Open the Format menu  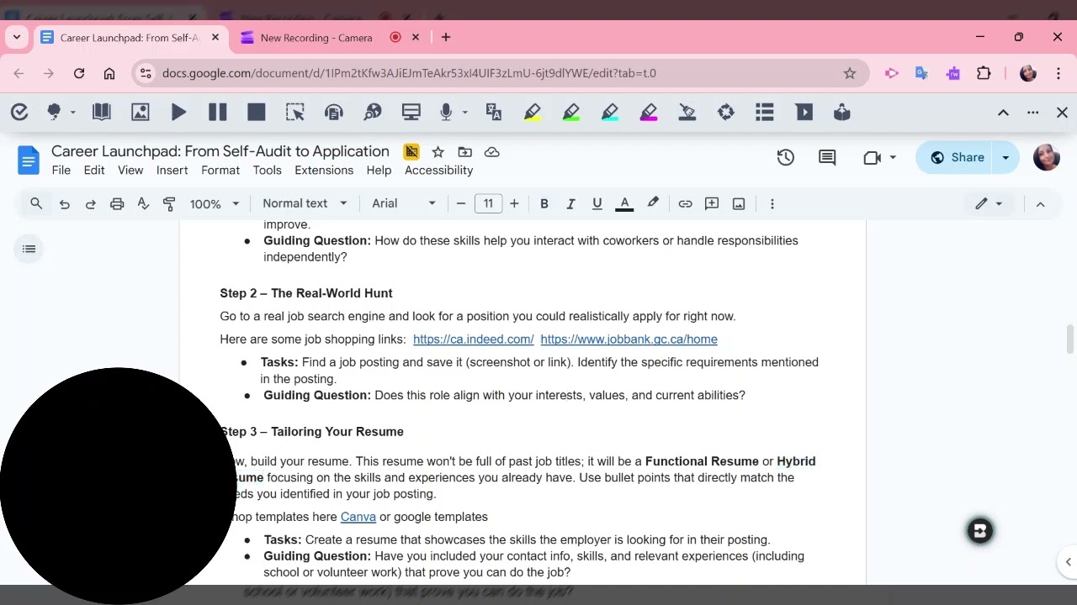pyautogui.click(x=220, y=170)
